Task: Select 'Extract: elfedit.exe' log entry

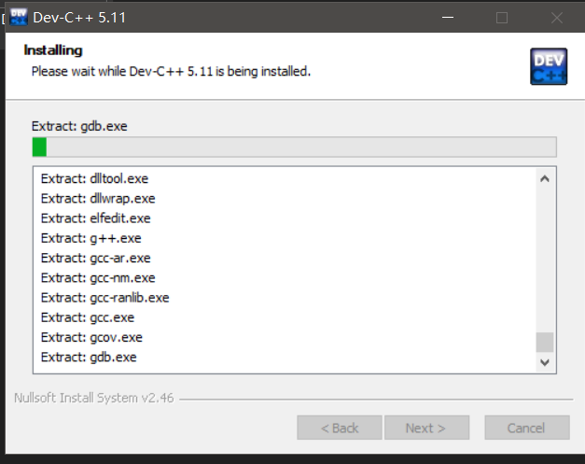Action: [x=95, y=218]
